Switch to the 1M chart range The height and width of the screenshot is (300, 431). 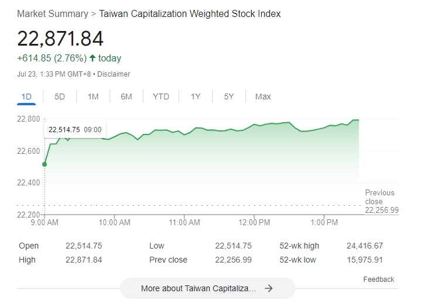coord(93,96)
